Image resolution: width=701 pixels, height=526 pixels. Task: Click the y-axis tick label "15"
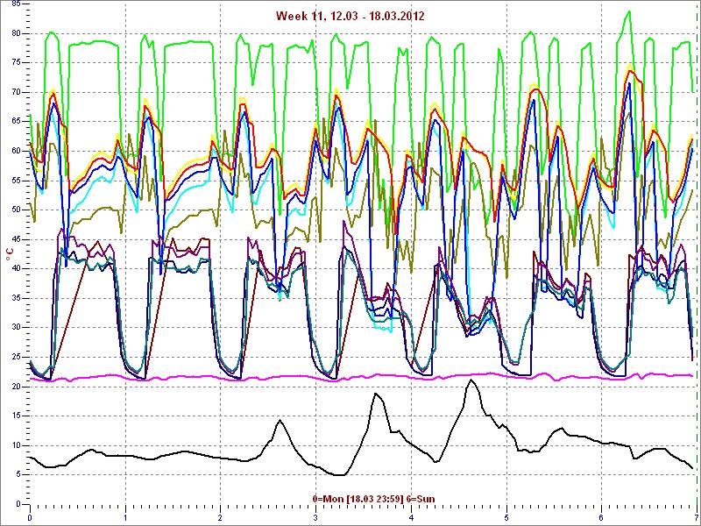coord(16,416)
